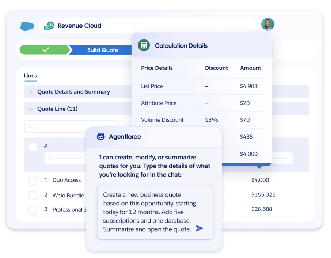
Task: Toggle the select-all checkbox in table header
Action: click(x=33, y=147)
